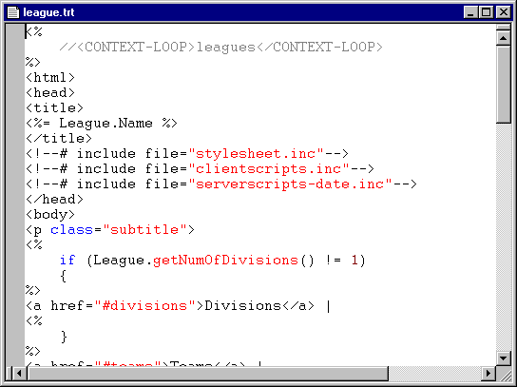The width and height of the screenshot is (517, 387).
Task: Close the league.trt document window
Action: point(504,12)
